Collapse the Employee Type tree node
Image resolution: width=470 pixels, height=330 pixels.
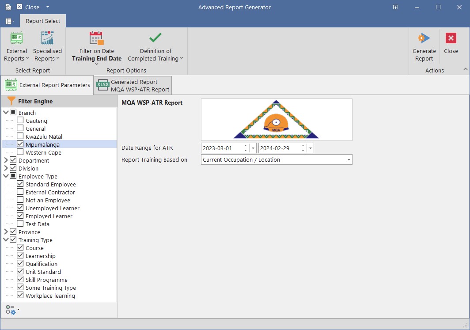point(6,176)
